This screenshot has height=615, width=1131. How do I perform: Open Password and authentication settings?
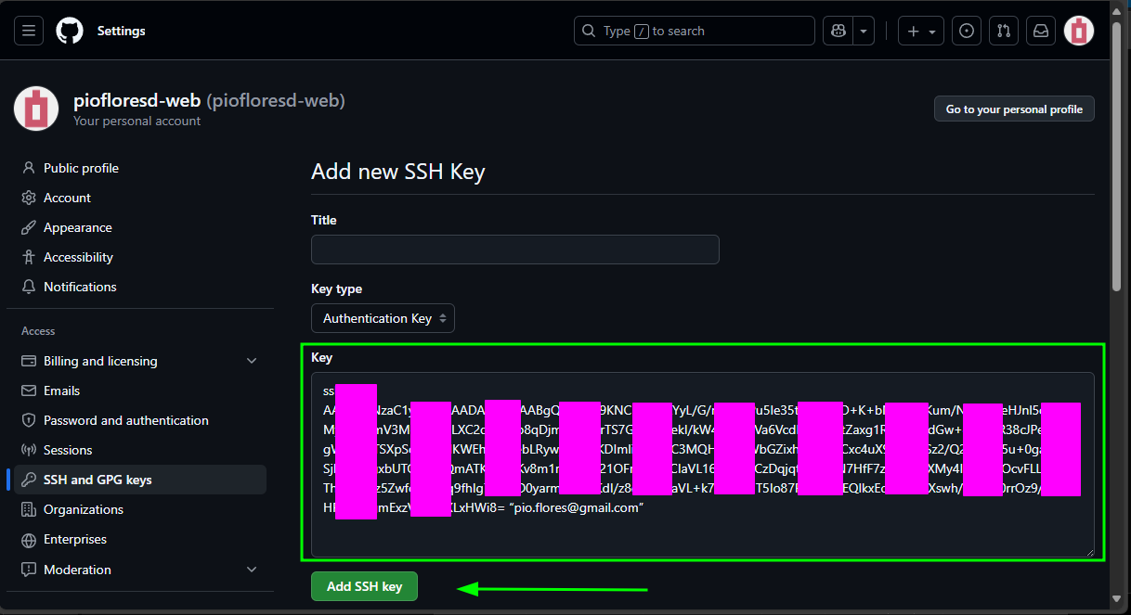tap(125, 420)
